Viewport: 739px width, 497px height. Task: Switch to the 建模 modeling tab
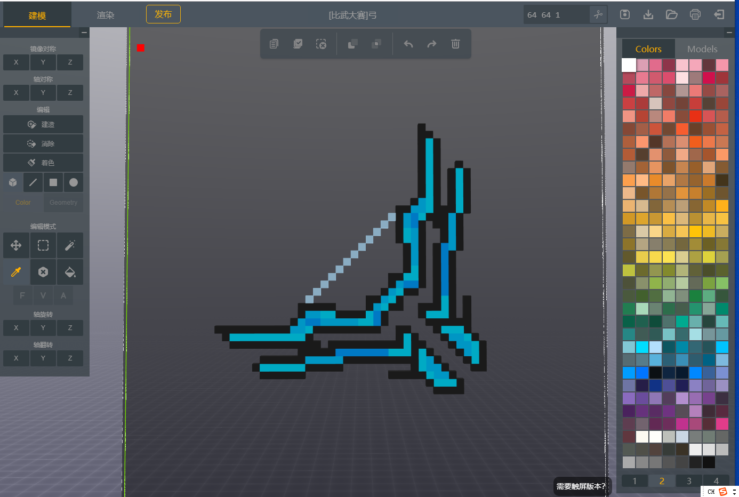[x=37, y=15]
